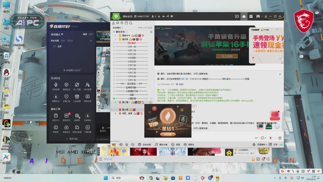323x182 pixels.
Task: Open the 常规模式 dropdown in 直播伴侣
Action: 57,34
